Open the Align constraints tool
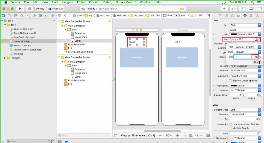Screen dimensions: 264x143 pyautogui.click(x=191, y=136)
